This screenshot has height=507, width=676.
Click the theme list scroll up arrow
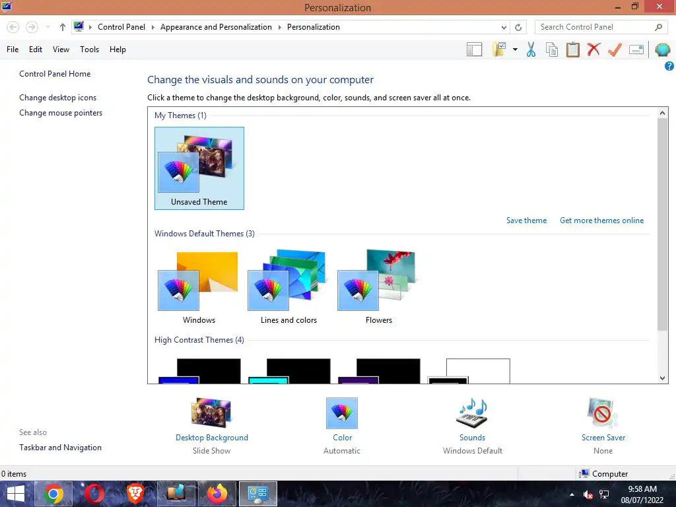coord(662,113)
